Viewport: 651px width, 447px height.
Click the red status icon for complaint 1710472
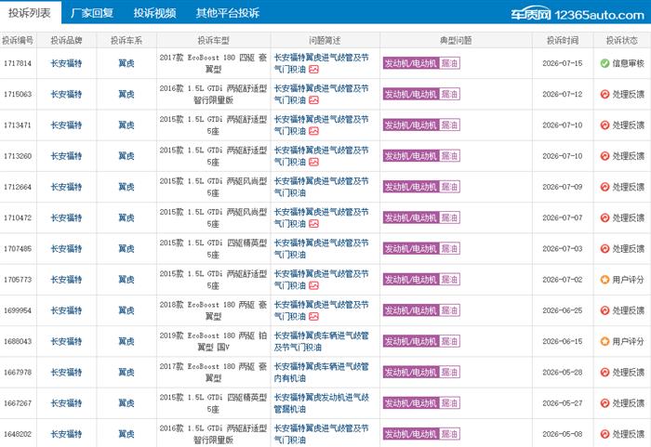(x=604, y=217)
